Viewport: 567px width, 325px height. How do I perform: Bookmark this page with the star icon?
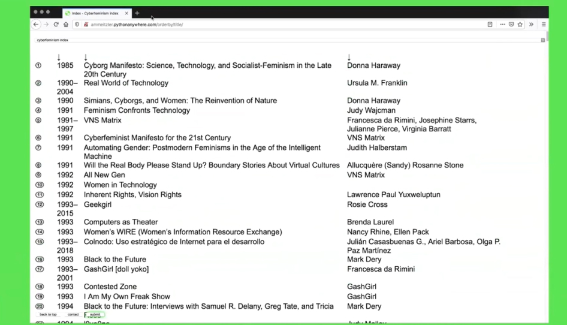(520, 25)
